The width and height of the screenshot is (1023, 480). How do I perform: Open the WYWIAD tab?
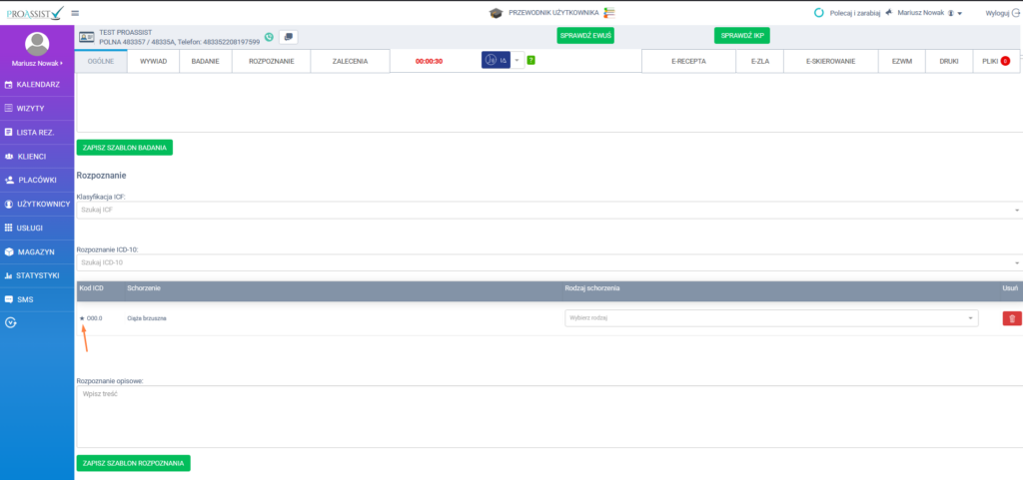153,61
